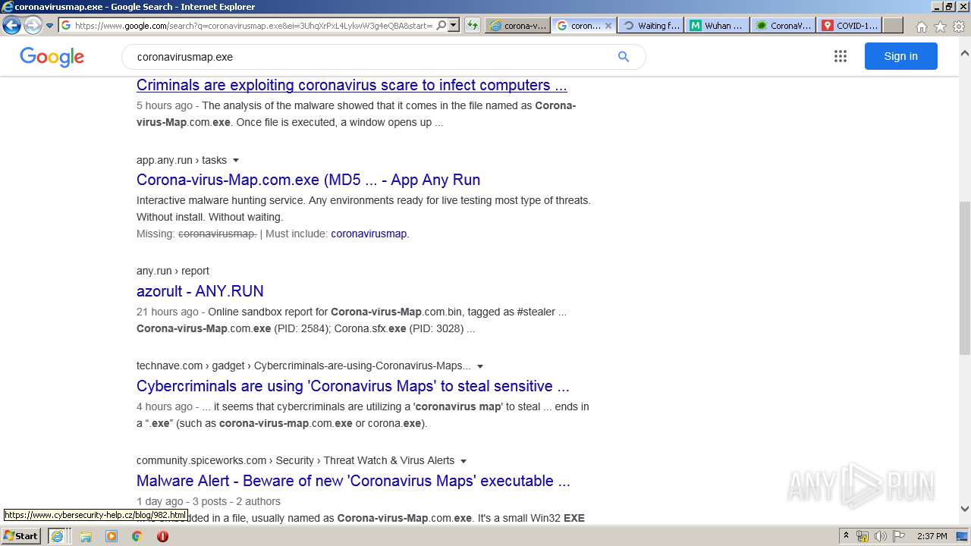This screenshot has width=971, height=546.
Task: Switch to the Waiting f... tab
Action: 651,25
